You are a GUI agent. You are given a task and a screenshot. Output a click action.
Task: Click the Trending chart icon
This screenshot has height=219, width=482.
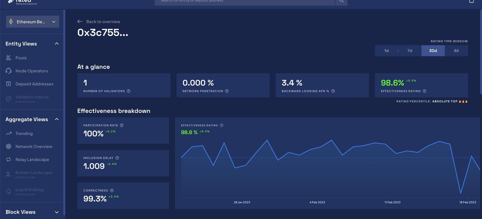click(9, 133)
